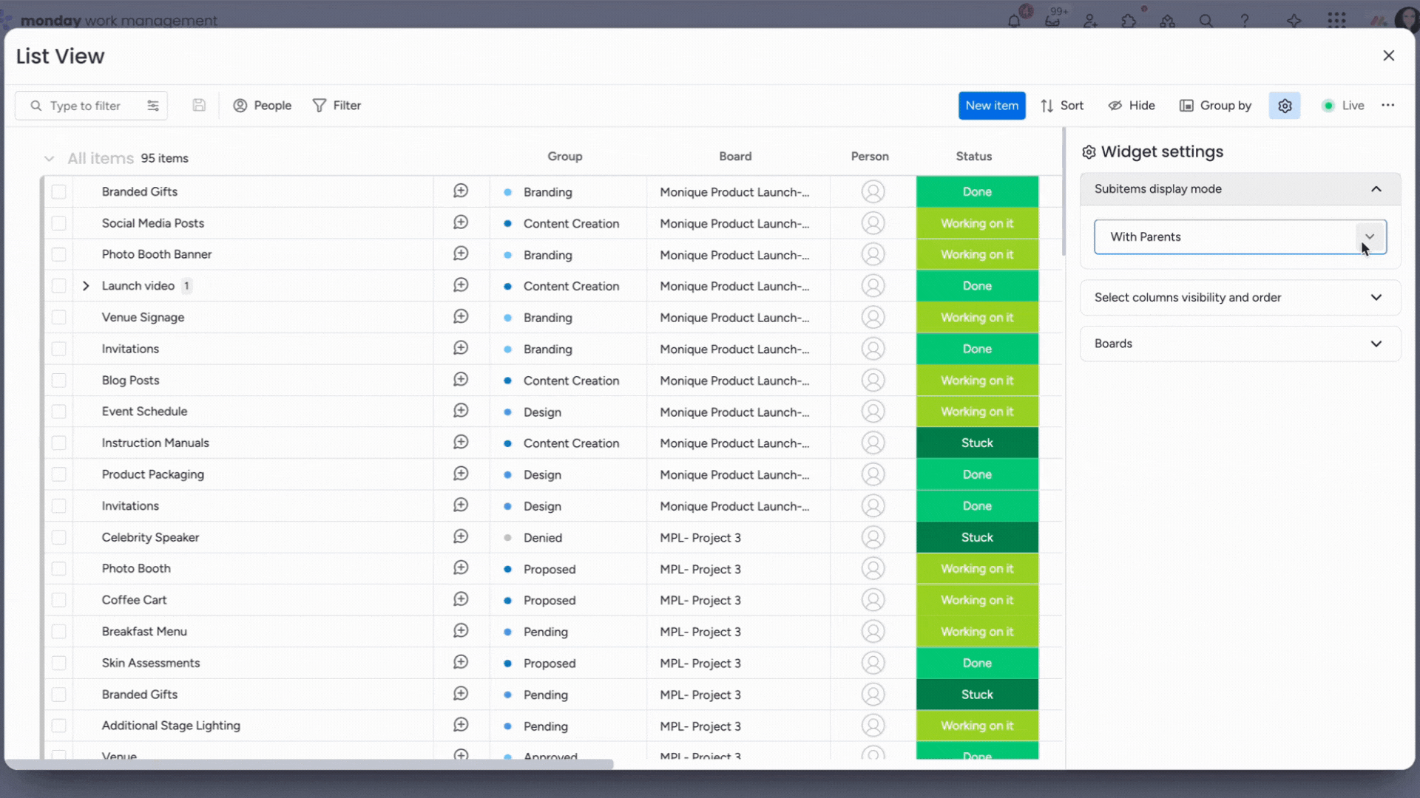
Task: Click the MPL- Project 3 board for Coffee Cart
Action: 700,600
